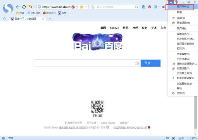Image resolution: width=198 pixels, height=140 pixels.
Task: Open a new tab with plus button
Action: [50, 19]
